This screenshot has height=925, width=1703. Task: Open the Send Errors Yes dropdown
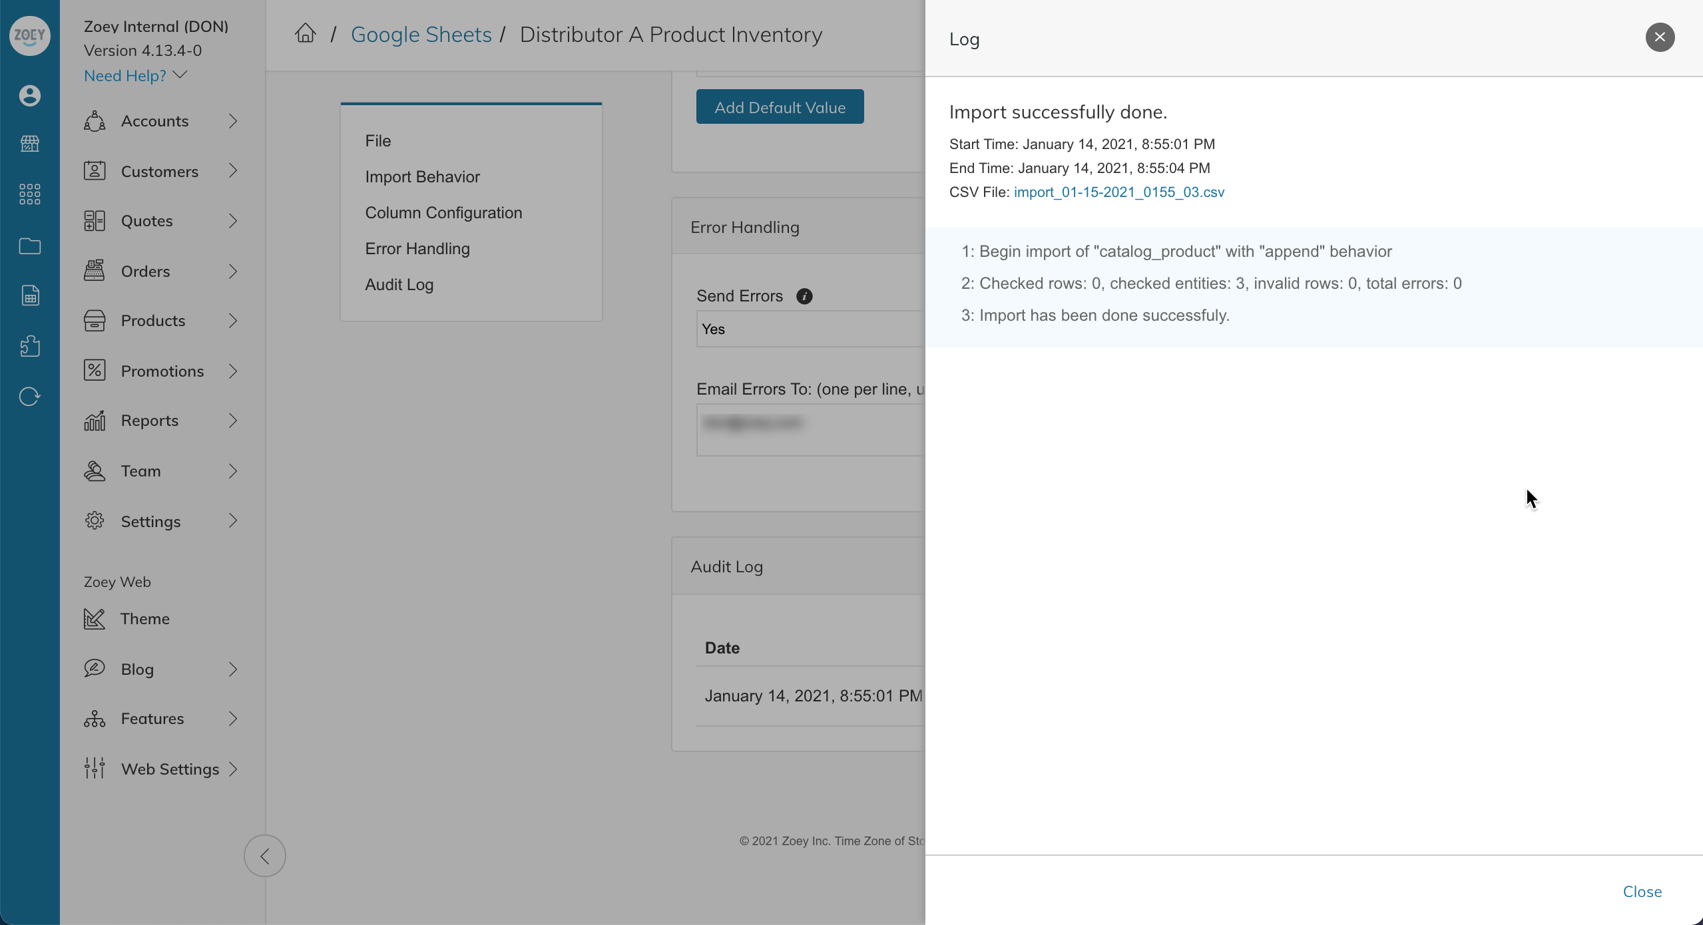click(810, 329)
